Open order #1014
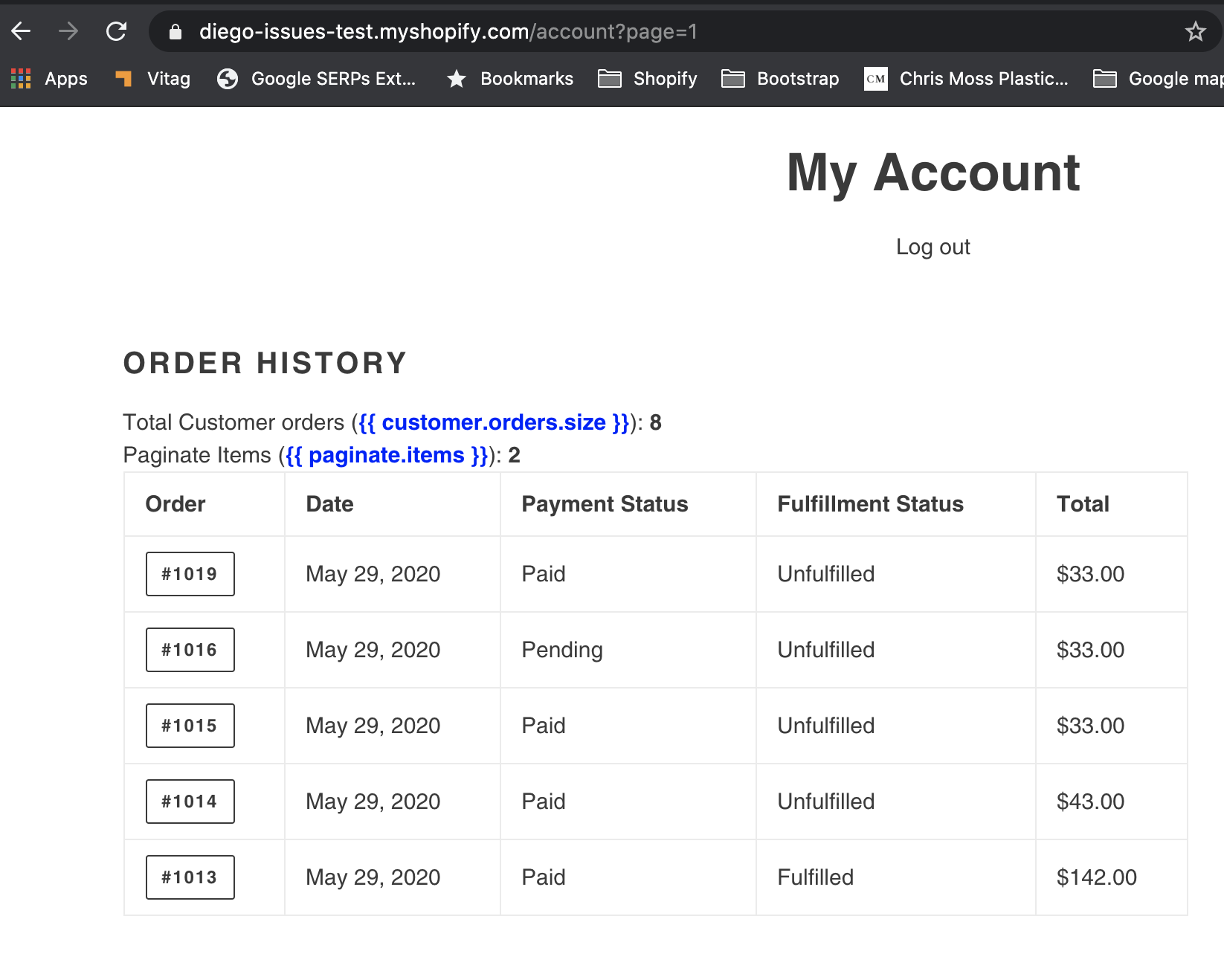Viewport: 1224px width, 974px height. [x=190, y=802]
